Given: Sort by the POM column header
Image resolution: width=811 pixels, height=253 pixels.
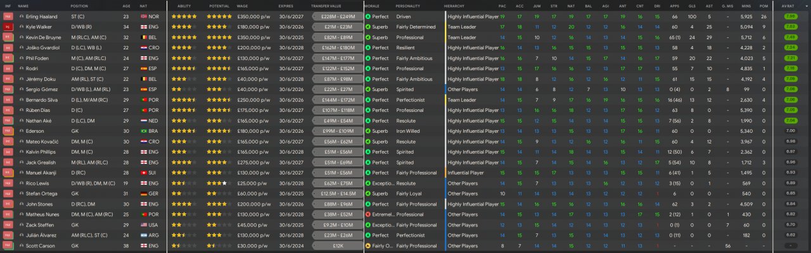Looking at the screenshot, I should [763, 5].
